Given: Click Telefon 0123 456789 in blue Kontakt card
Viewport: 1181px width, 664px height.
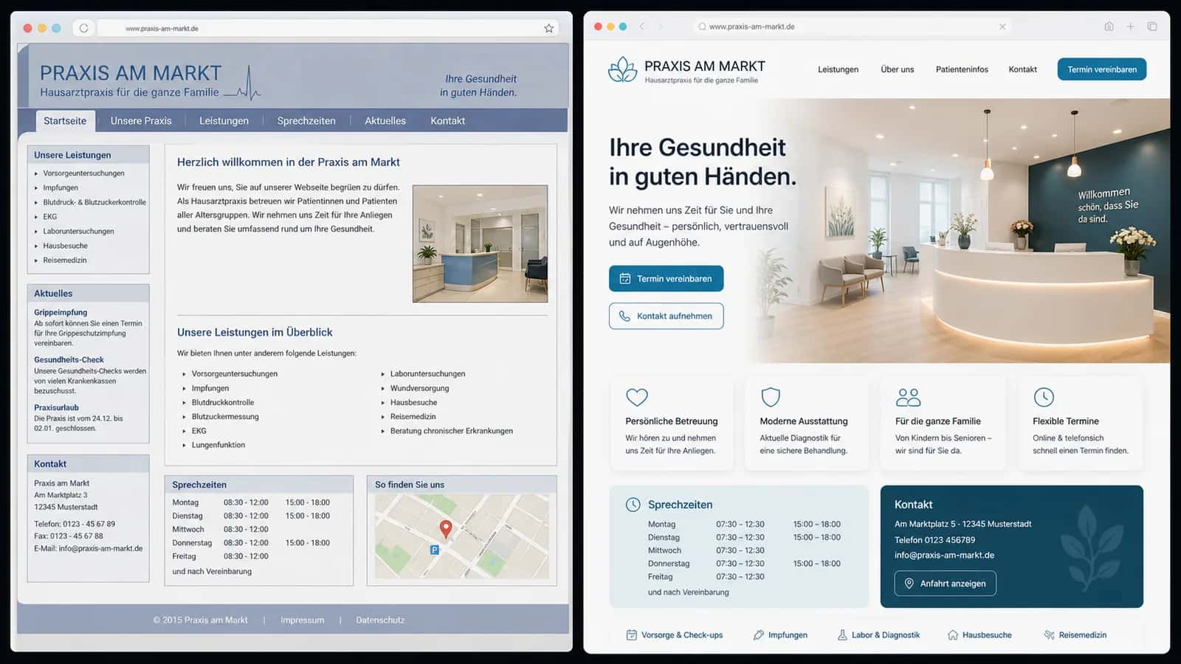Looking at the screenshot, I should (934, 540).
